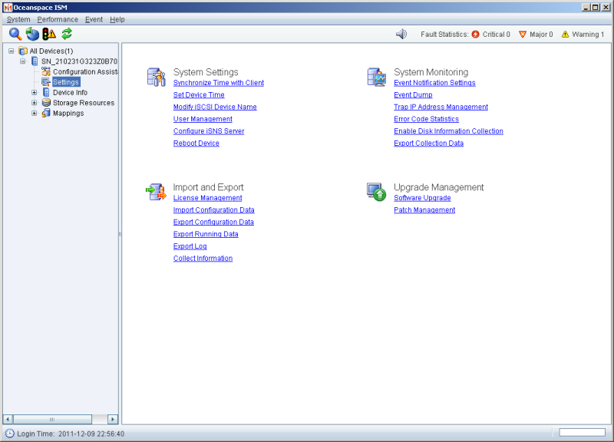The height and width of the screenshot is (442, 614).
Task: Open the Help menu
Action: tap(117, 20)
